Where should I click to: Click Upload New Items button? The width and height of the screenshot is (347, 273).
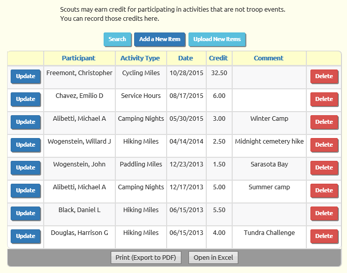coord(217,40)
